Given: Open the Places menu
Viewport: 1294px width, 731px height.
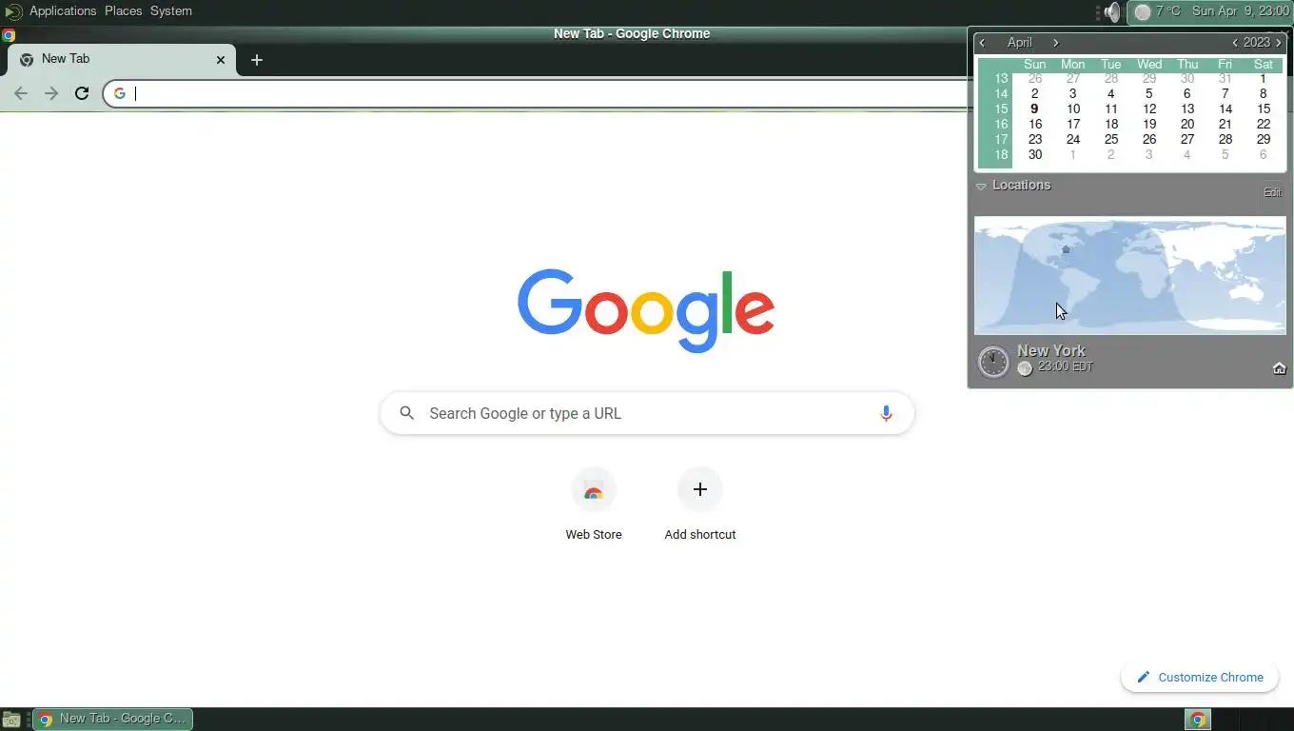Looking at the screenshot, I should pos(124,11).
